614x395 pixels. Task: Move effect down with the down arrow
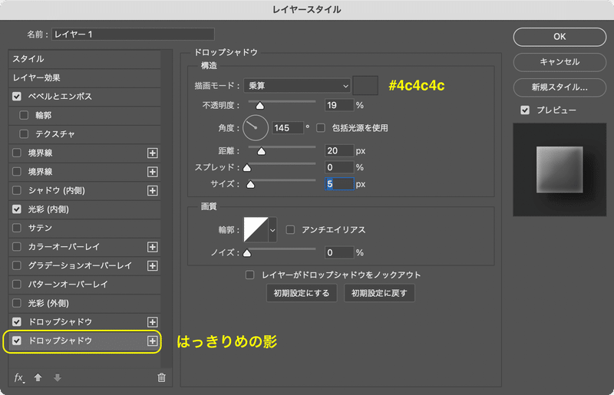[x=57, y=377]
